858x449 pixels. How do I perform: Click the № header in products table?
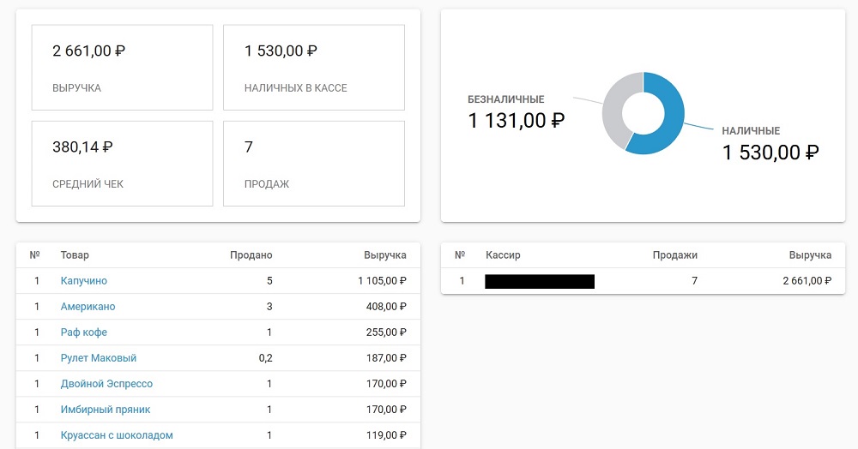[35, 255]
